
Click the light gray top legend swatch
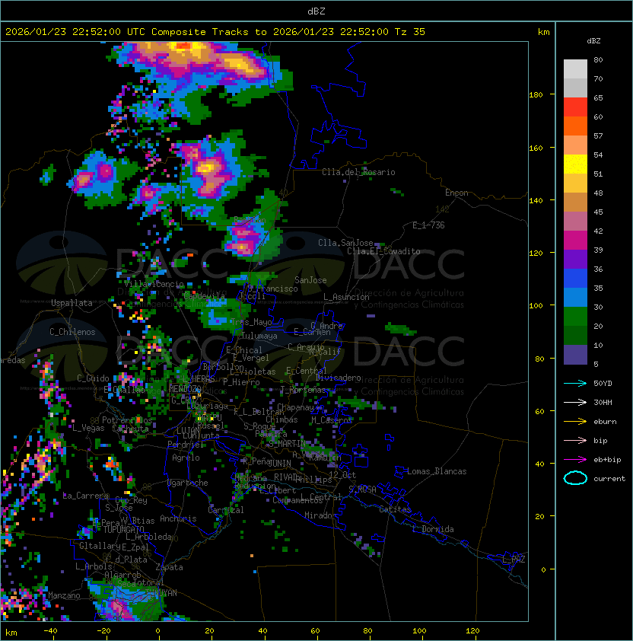click(575, 69)
